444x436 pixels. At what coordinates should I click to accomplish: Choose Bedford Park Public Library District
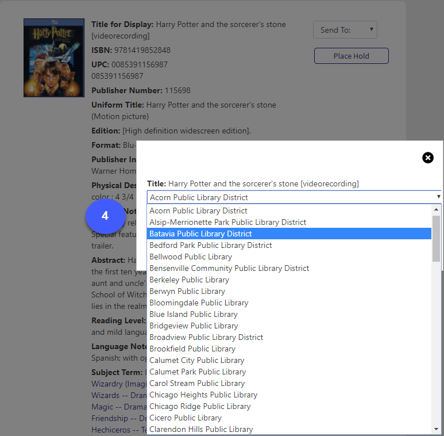click(x=289, y=245)
